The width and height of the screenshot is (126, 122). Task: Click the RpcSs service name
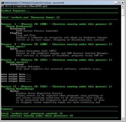click(x=14, y=49)
